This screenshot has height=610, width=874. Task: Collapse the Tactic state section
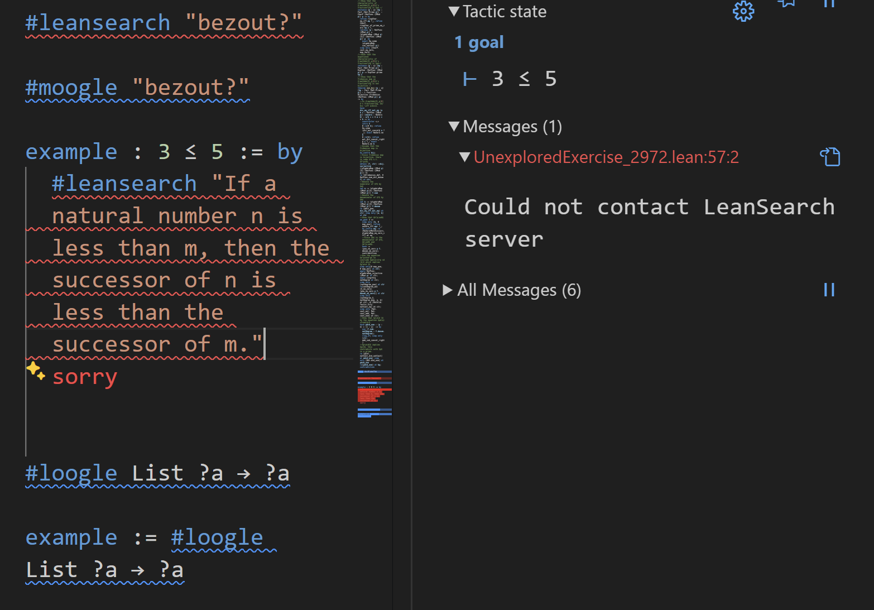454,11
